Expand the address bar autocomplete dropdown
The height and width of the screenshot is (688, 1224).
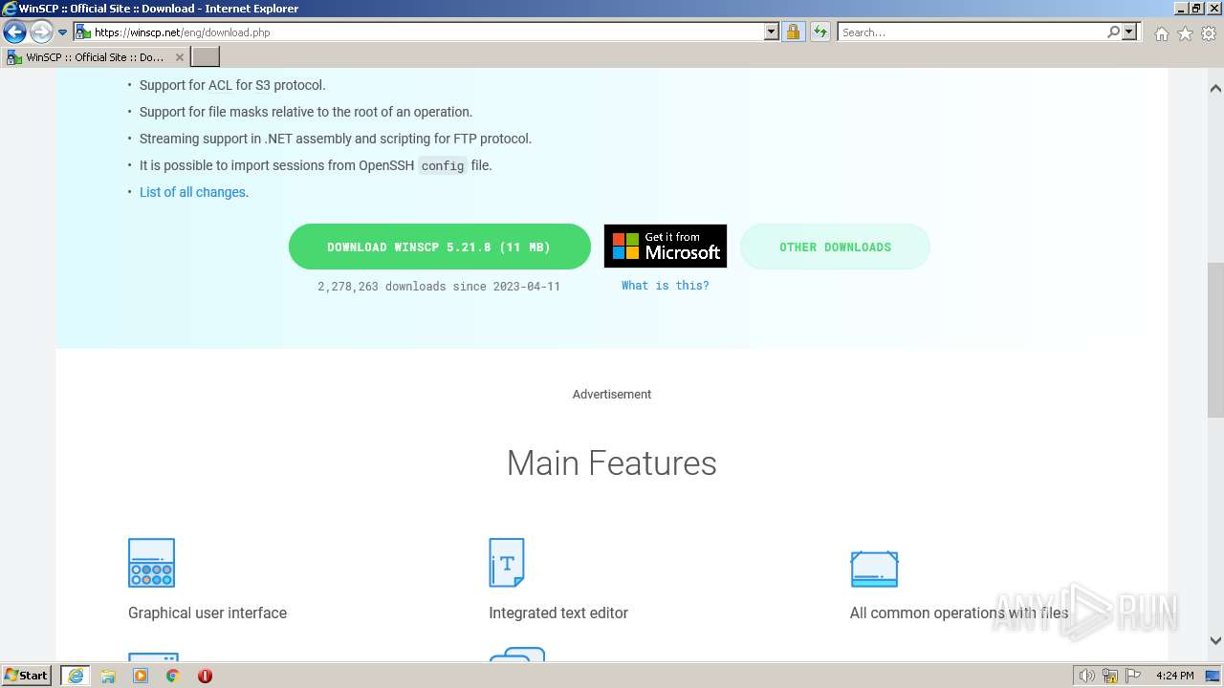[772, 32]
